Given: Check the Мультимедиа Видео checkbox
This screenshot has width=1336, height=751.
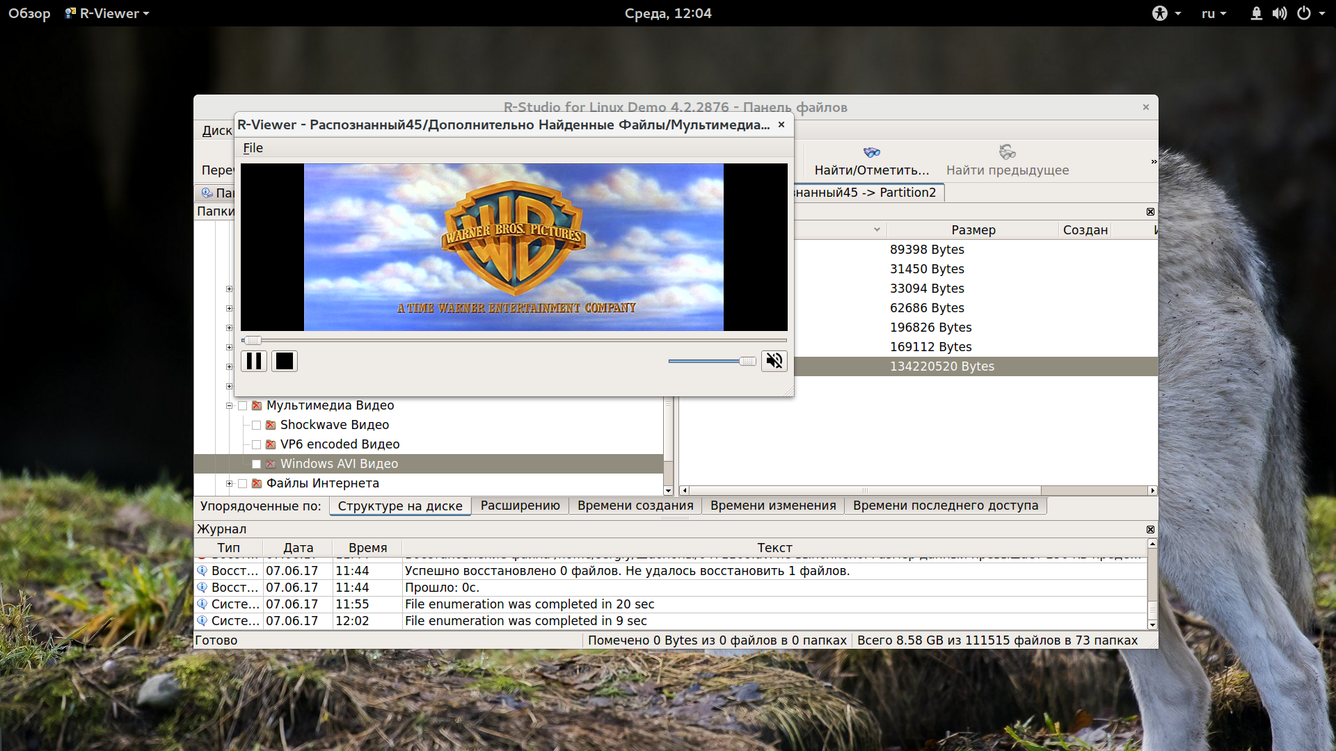Looking at the screenshot, I should (243, 405).
